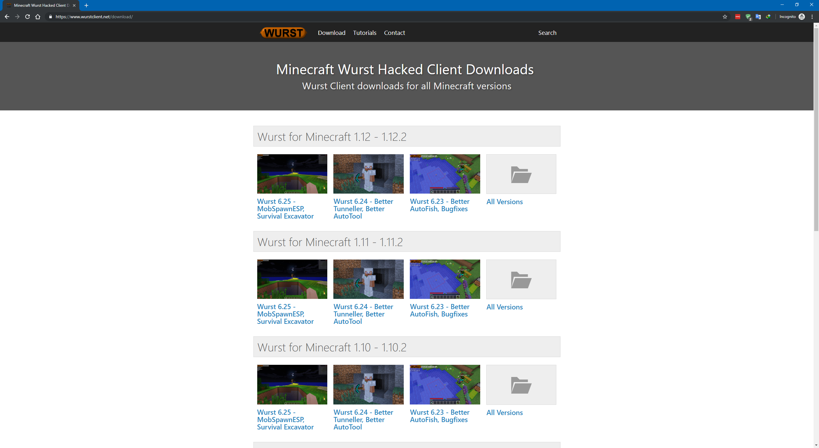Open the Internet Download Manager extension icon
This screenshot has width=819, height=448.
point(768,17)
